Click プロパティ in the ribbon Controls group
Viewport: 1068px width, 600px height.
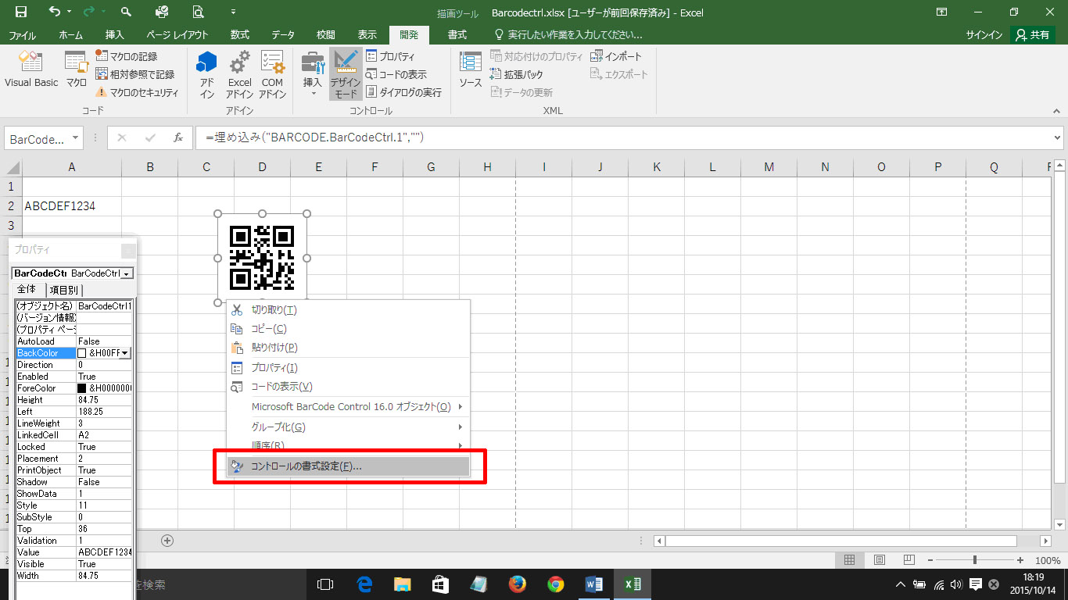coord(390,56)
